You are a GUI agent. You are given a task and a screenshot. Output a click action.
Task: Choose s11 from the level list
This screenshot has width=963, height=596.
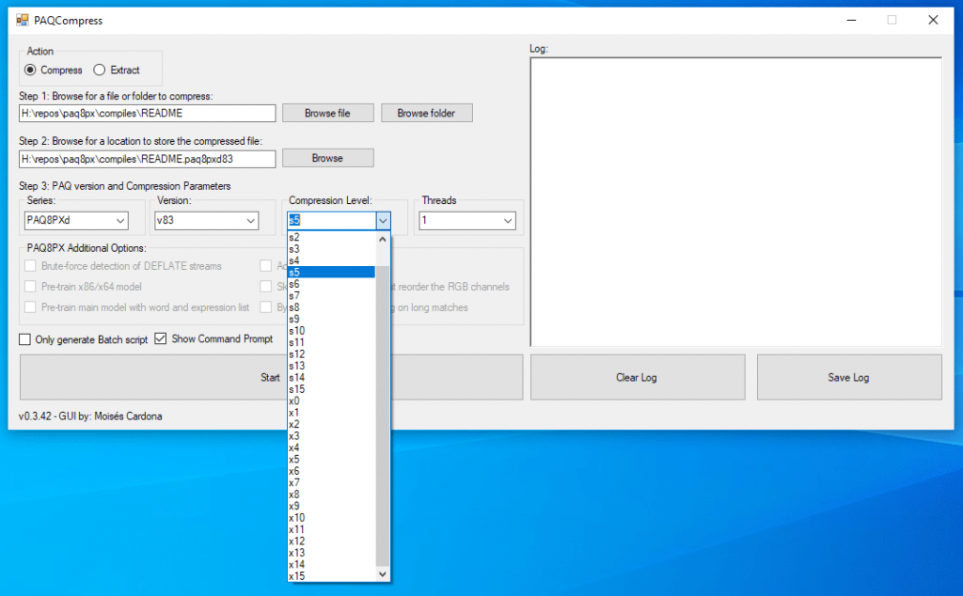(x=332, y=342)
